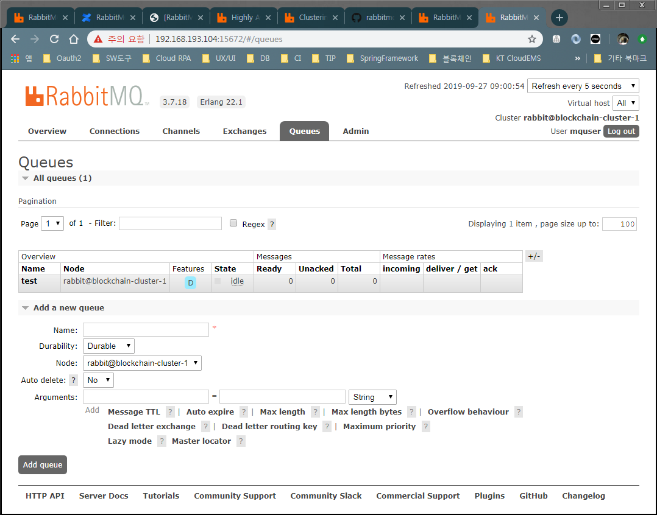
Task: Show help for Dead letter exchange
Action: tap(205, 427)
